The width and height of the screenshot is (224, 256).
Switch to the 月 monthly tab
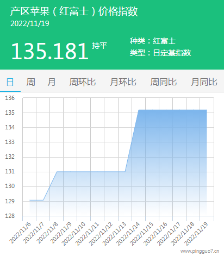pyautogui.click(x=52, y=82)
